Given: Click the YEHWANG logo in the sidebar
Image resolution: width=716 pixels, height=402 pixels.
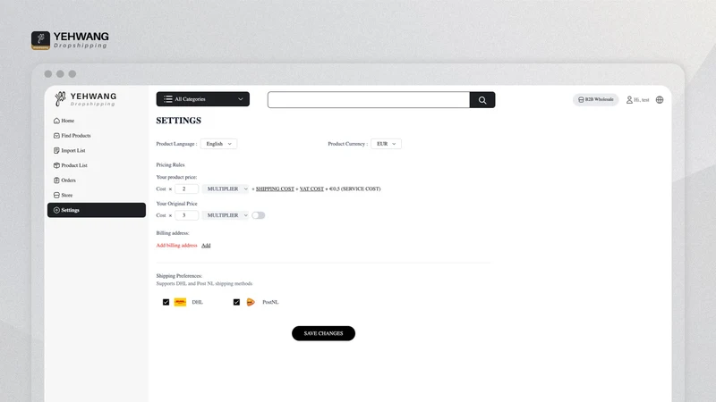Looking at the screenshot, I should [x=85, y=99].
